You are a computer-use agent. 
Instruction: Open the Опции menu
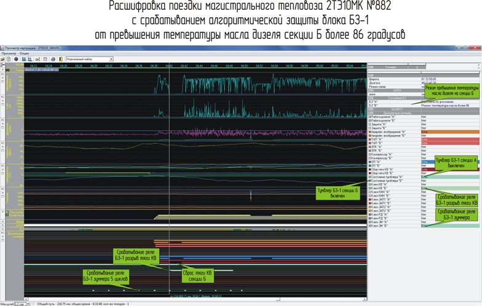[25, 53]
